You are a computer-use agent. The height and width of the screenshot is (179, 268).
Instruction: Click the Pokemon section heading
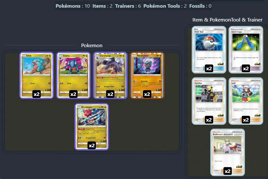(x=92, y=46)
